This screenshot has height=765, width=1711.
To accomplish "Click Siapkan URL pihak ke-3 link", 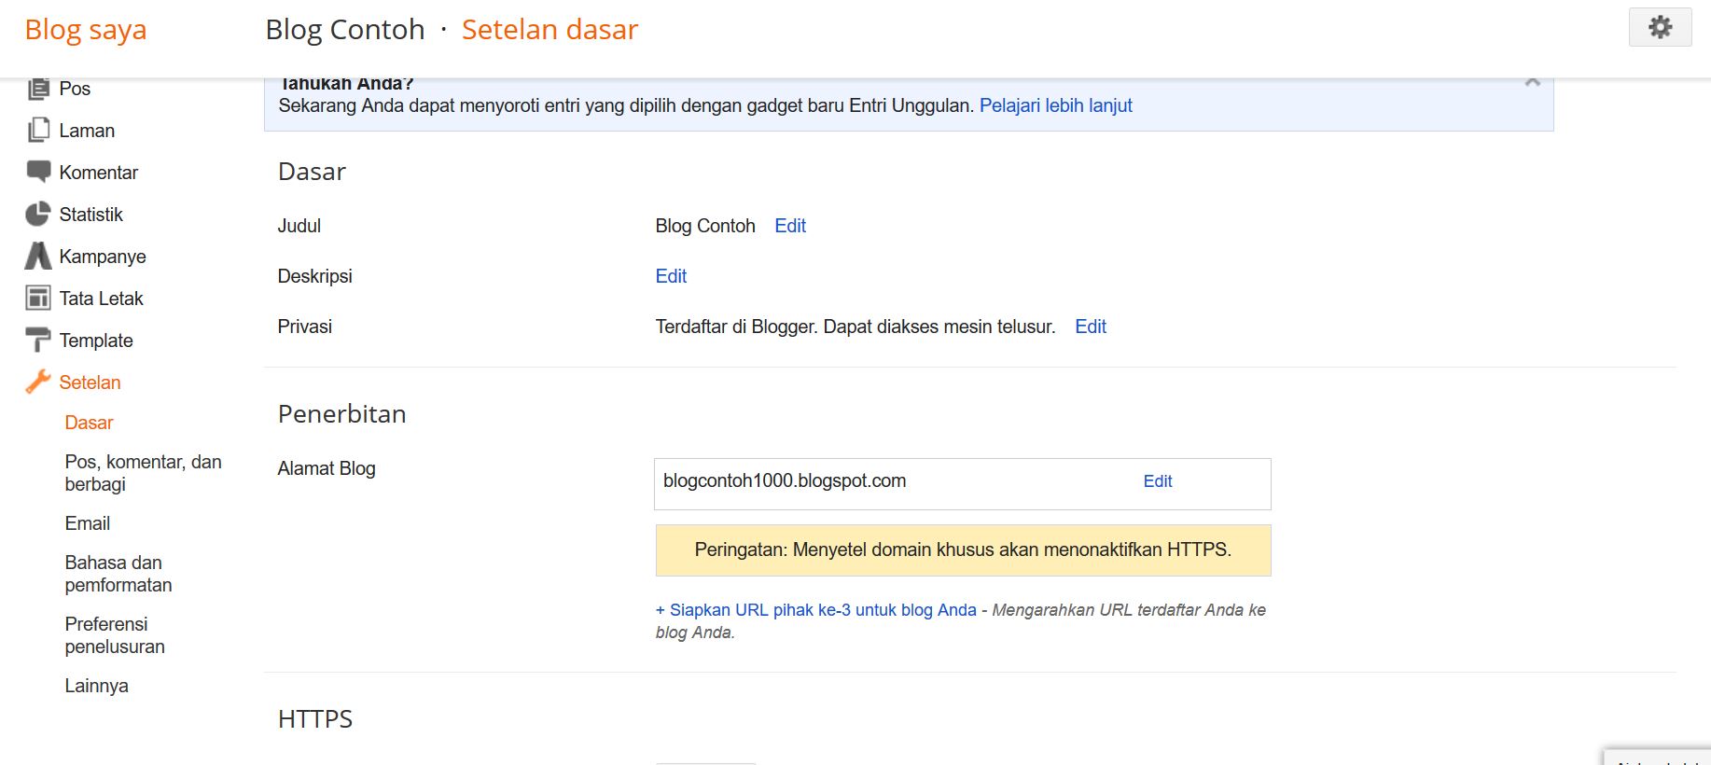I will click(x=815, y=610).
